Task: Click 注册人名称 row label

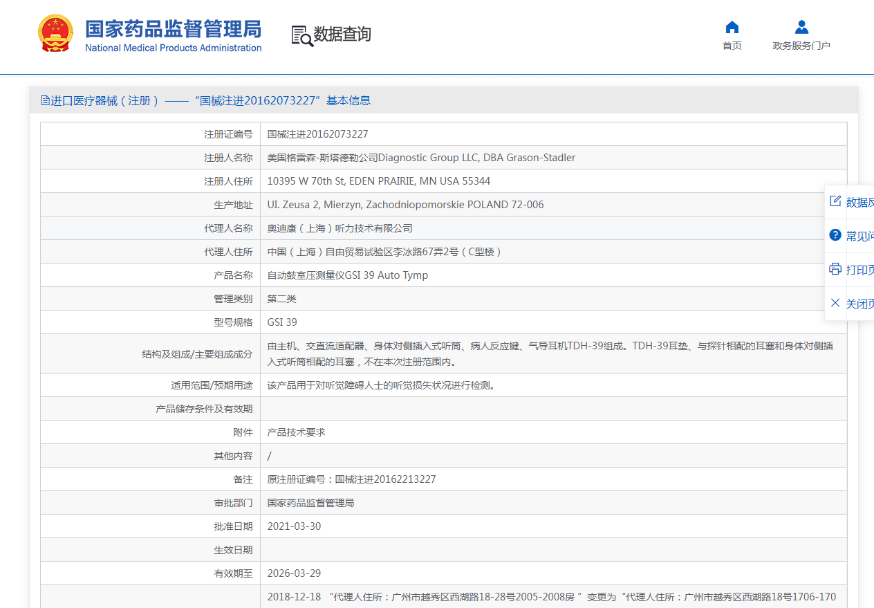Action: [x=228, y=158]
